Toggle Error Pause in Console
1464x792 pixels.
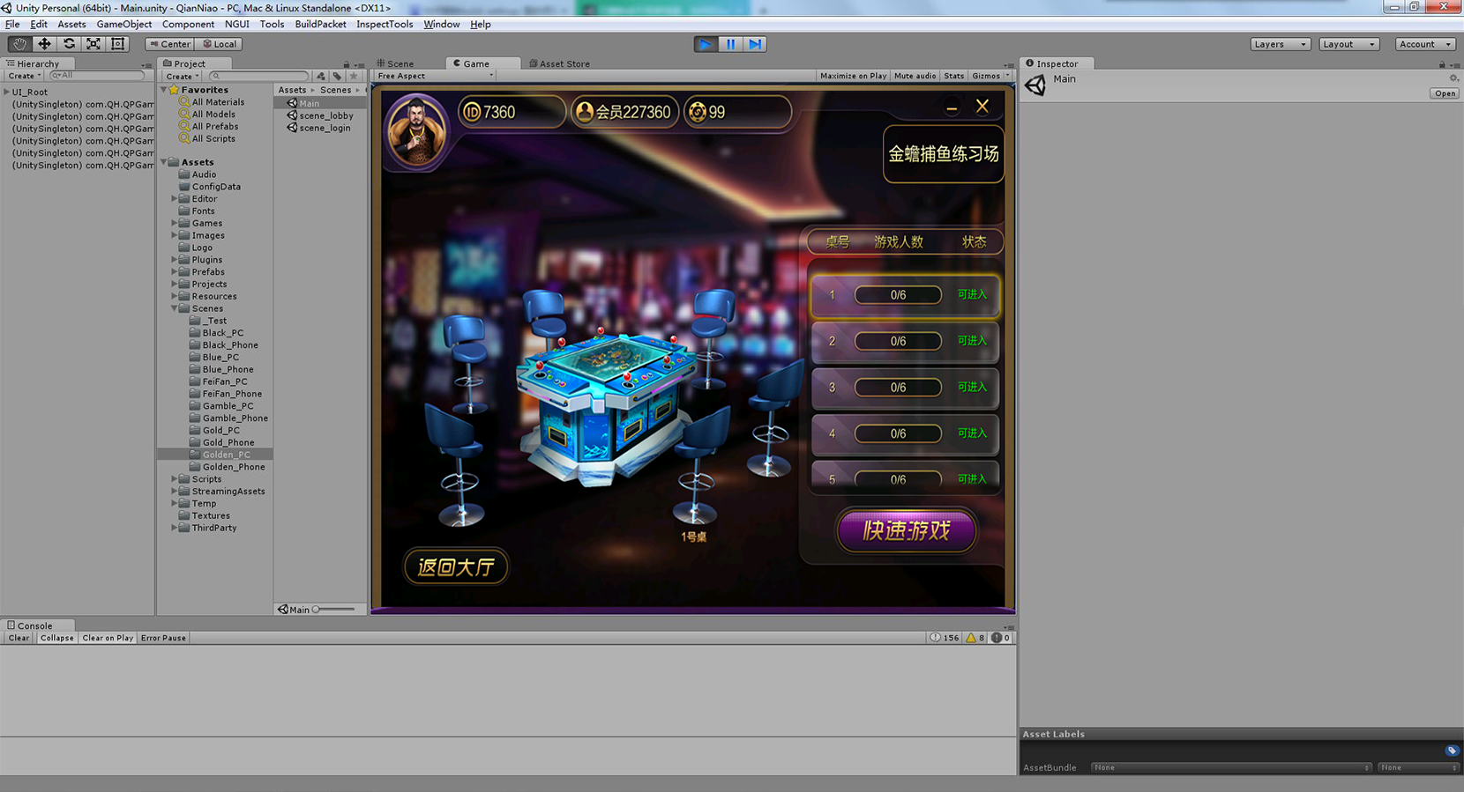163,638
